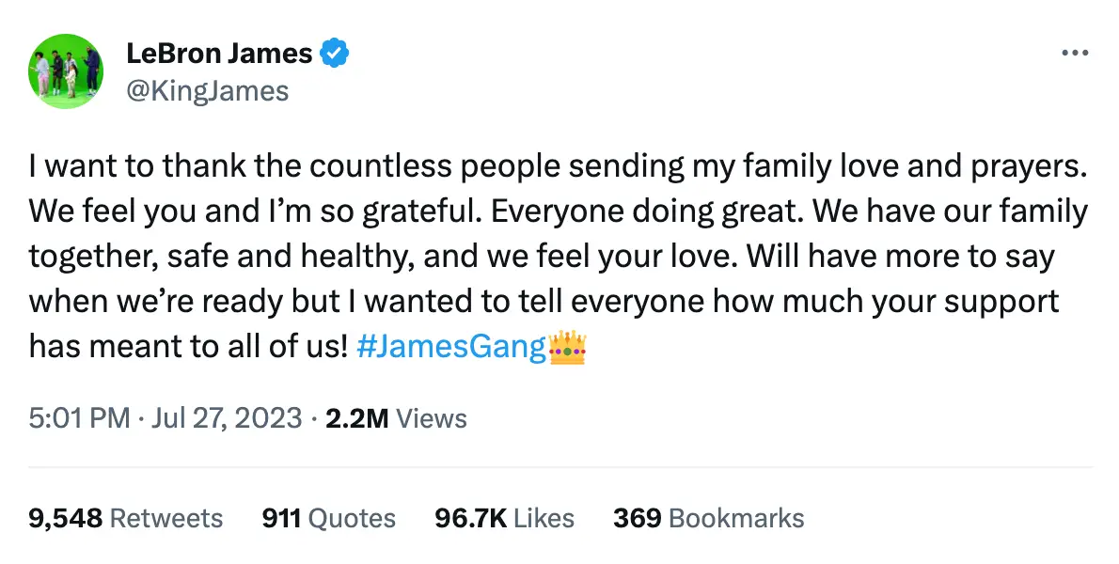Screen dimensions: 1119x564
Task: Open LeBron James's profile picture
Action: (x=66, y=71)
